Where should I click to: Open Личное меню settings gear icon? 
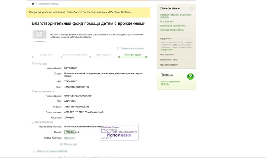[191, 9]
